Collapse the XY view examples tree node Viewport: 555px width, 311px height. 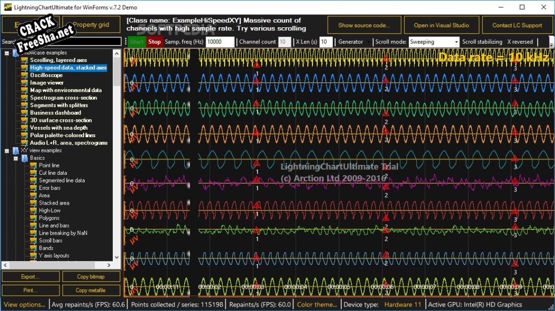click(7, 151)
